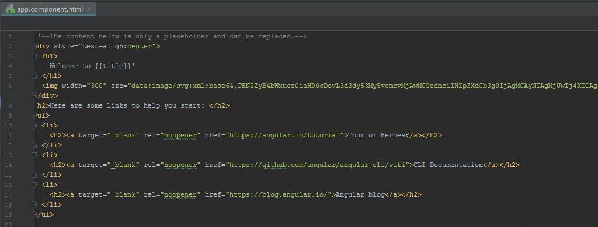Click the closing div fold marker on line 7
598x227 pixels.
34,96
